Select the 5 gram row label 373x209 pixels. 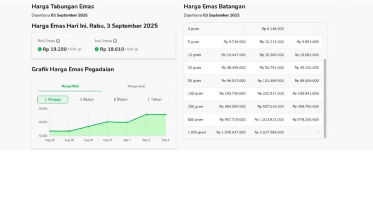pos(194,42)
